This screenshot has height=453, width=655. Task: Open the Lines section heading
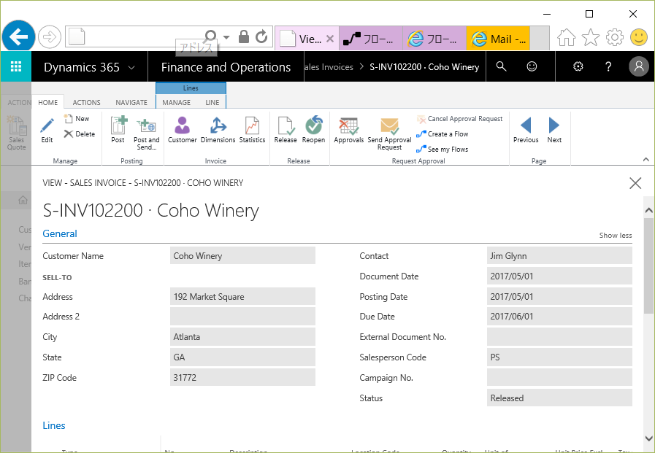click(54, 425)
